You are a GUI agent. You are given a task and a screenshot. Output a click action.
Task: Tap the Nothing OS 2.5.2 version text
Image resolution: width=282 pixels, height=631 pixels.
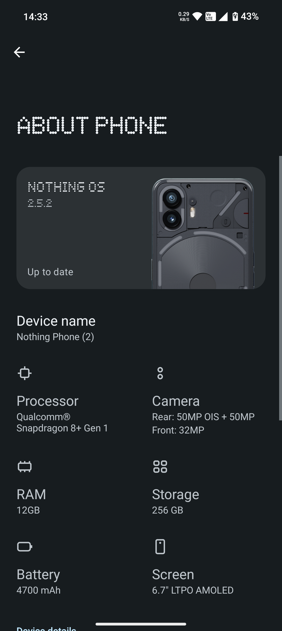coord(66,194)
